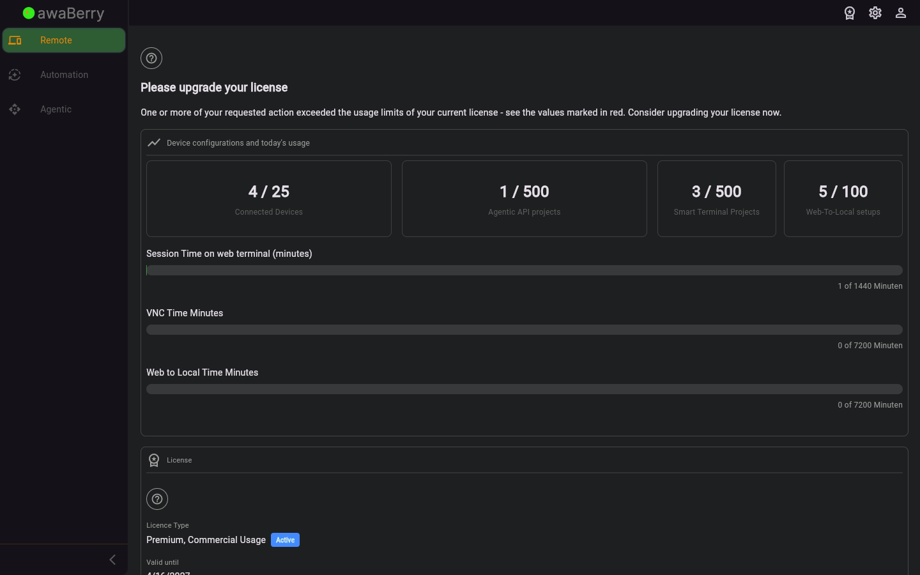This screenshot has height=575, width=920.
Task: Open the Automation section in sidebar
Action: (64, 75)
